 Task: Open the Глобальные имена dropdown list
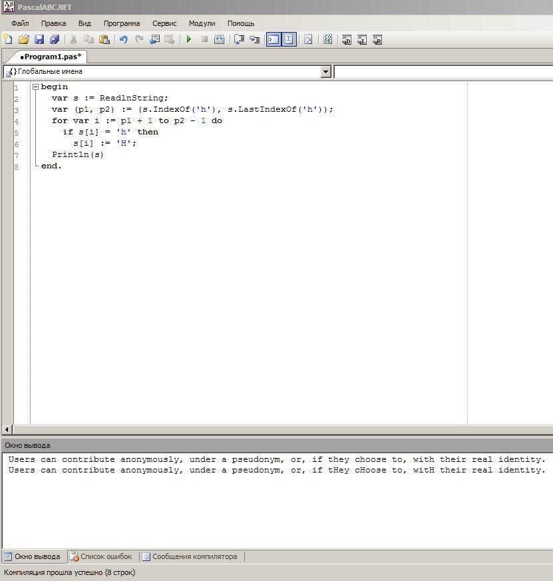point(326,72)
